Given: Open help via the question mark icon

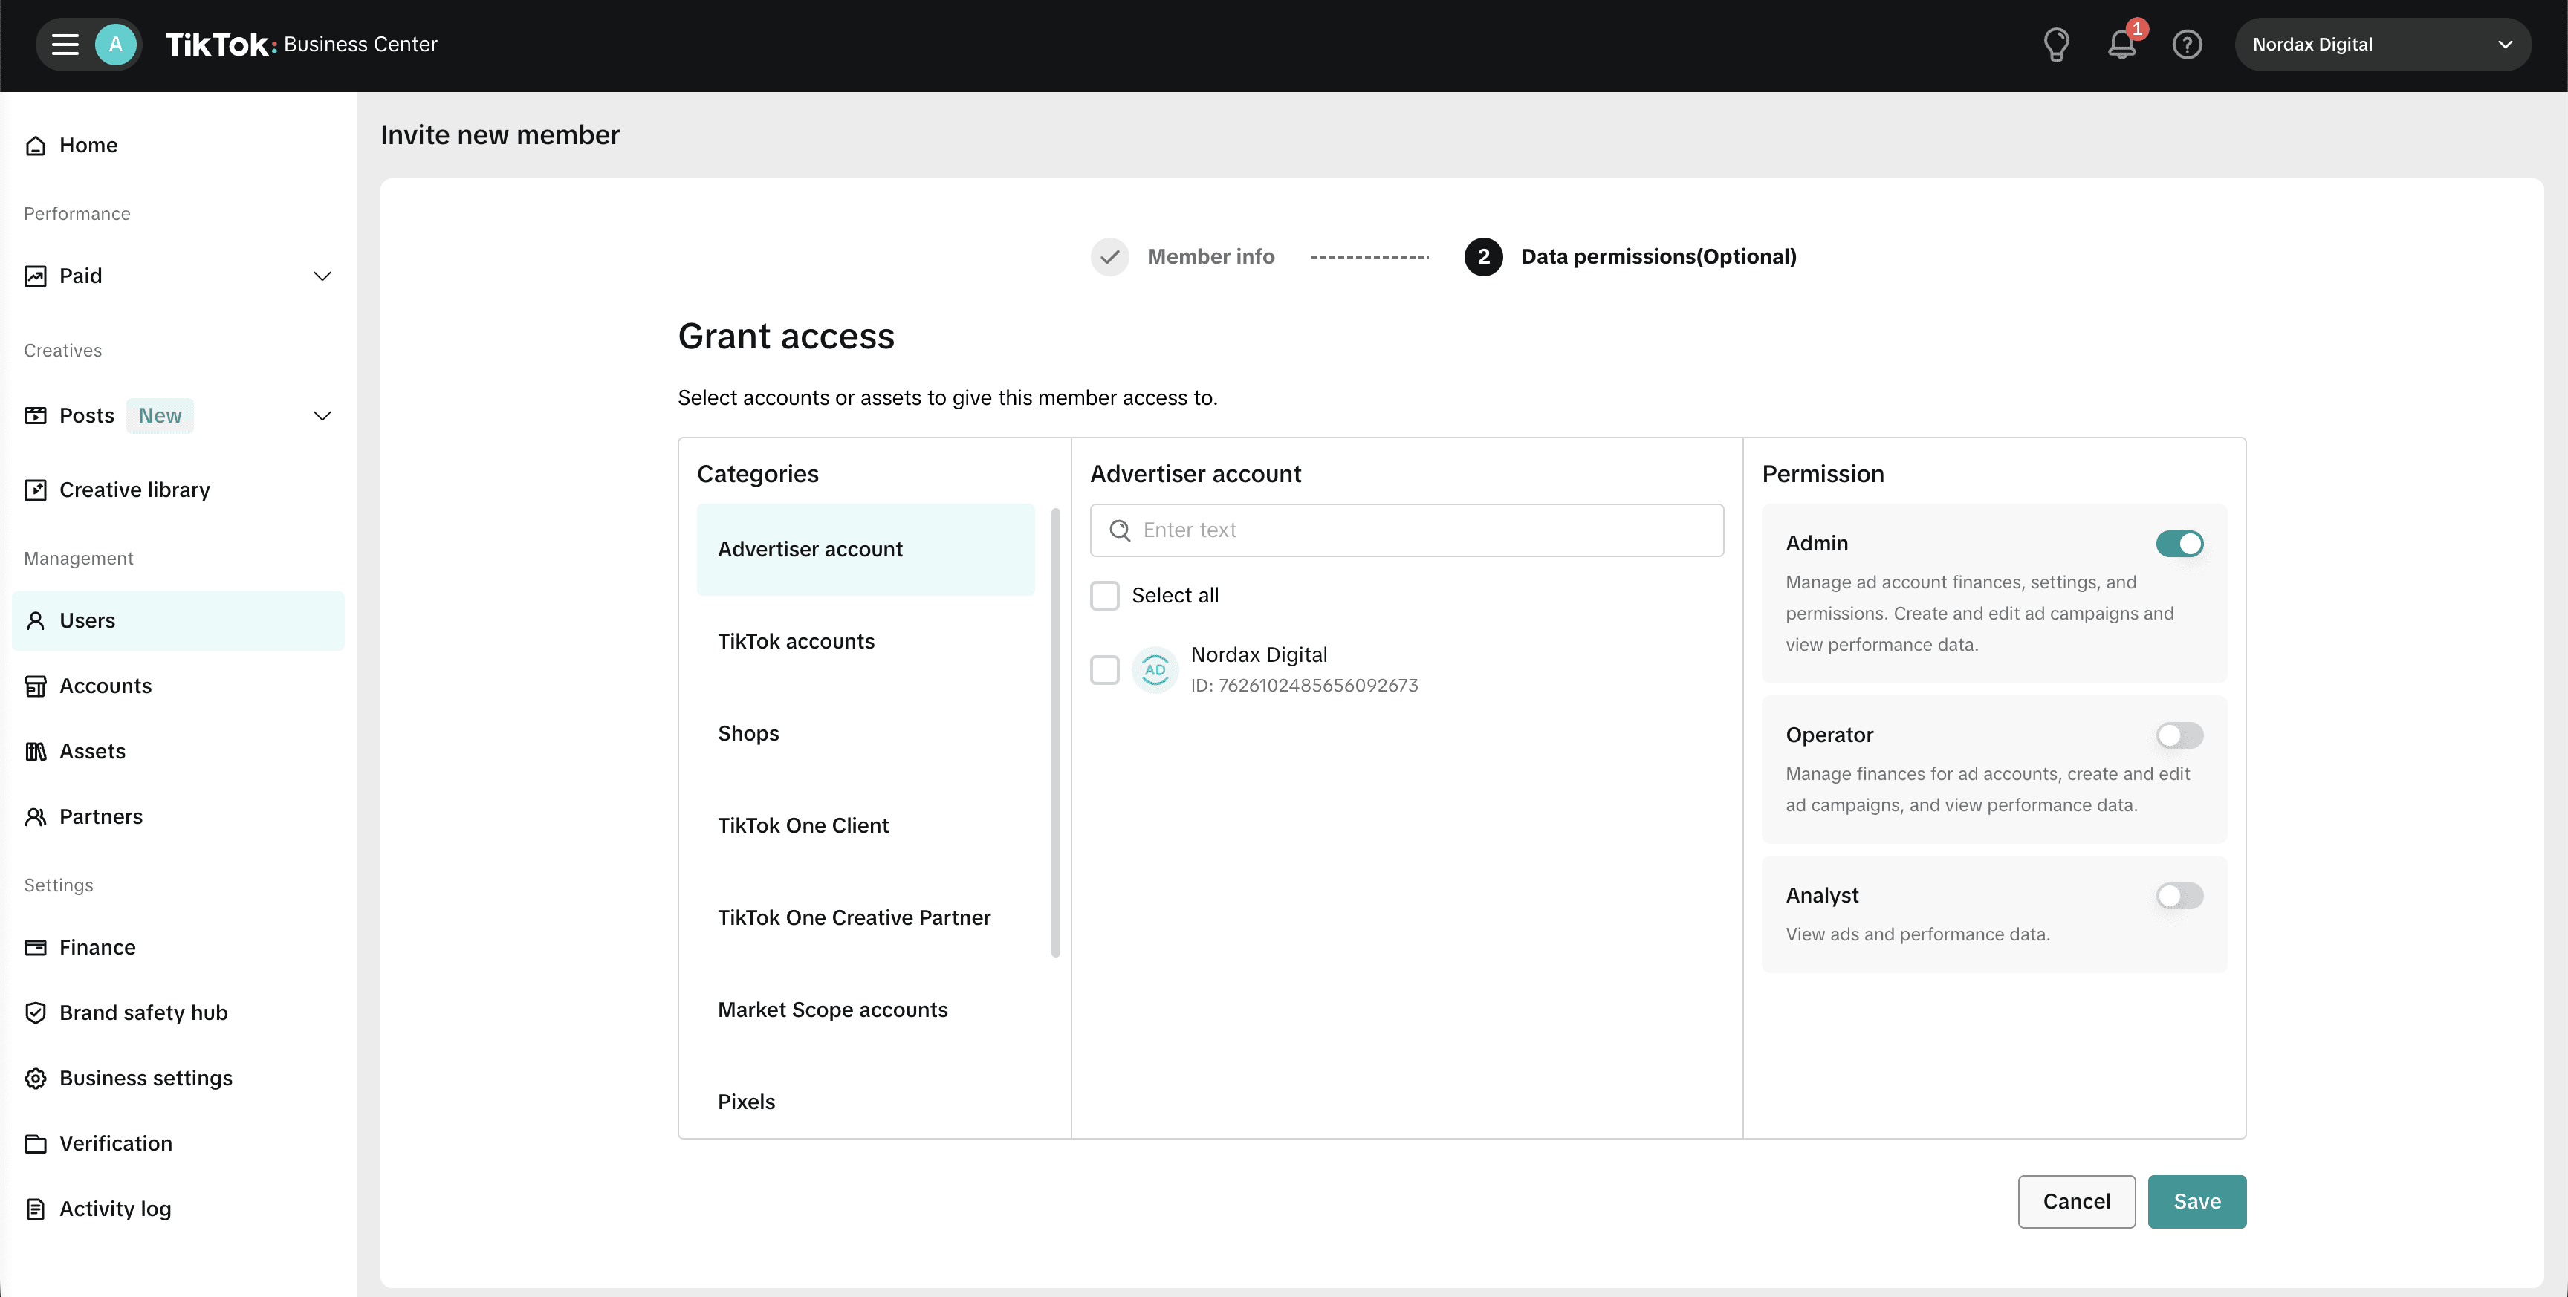Looking at the screenshot, I should point(2188,44).
